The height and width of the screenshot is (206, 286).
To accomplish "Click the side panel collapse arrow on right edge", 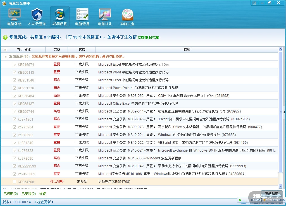I will point(284,112).
